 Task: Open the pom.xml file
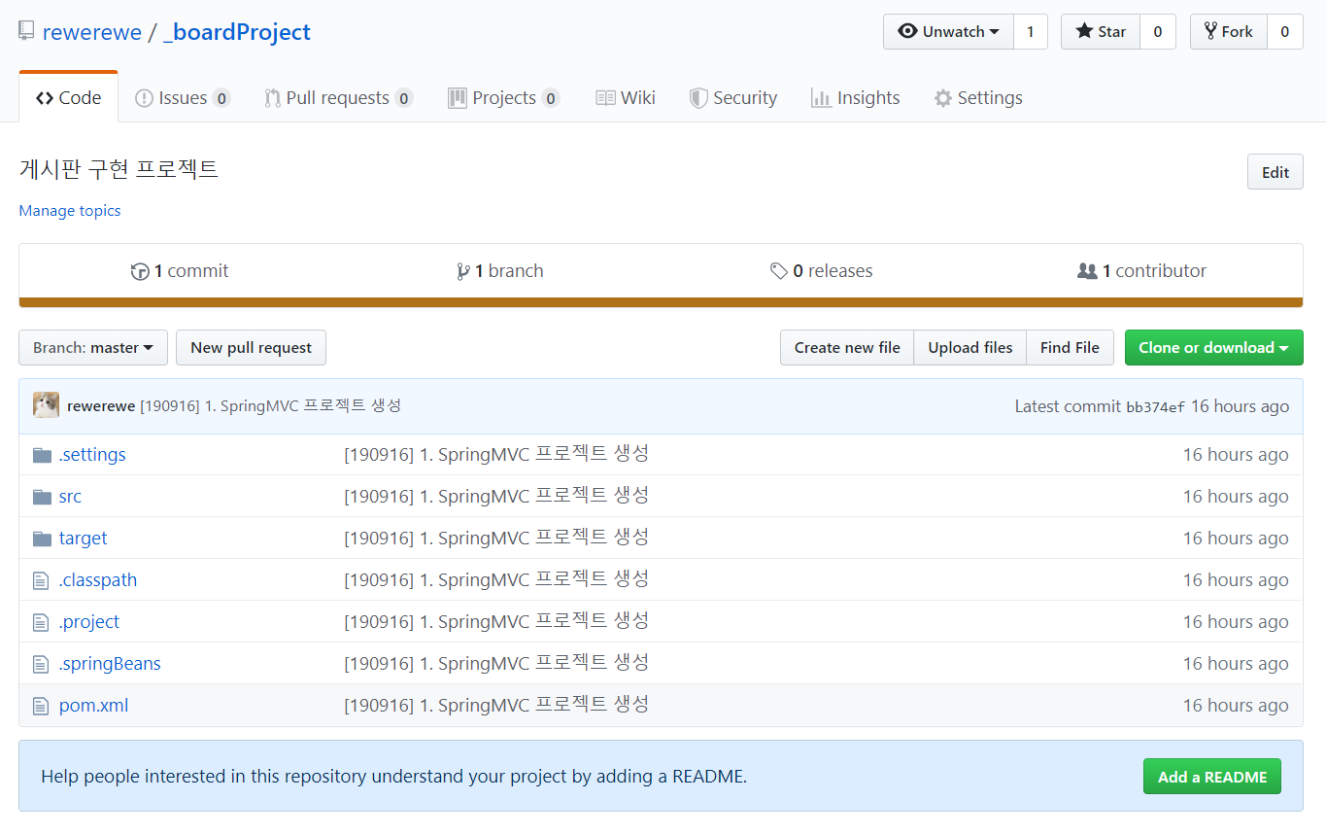coord(93,706)
